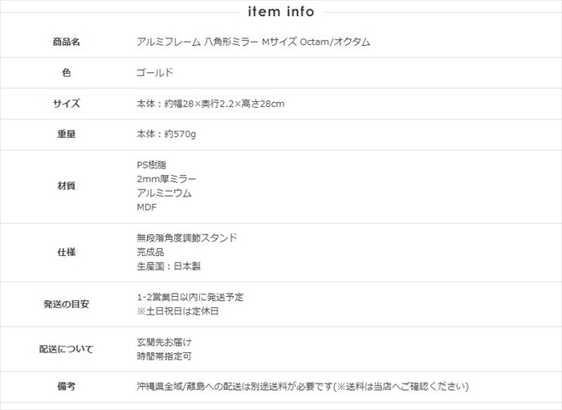Select the サイズ row label
562x410 pixels.
pyautogui.click(x=67, y=104)
